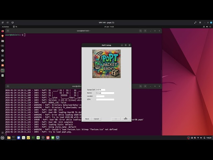Open red swirl app in host taskbar
Viewport: 213px width, 160px height.
coord(48,138)
